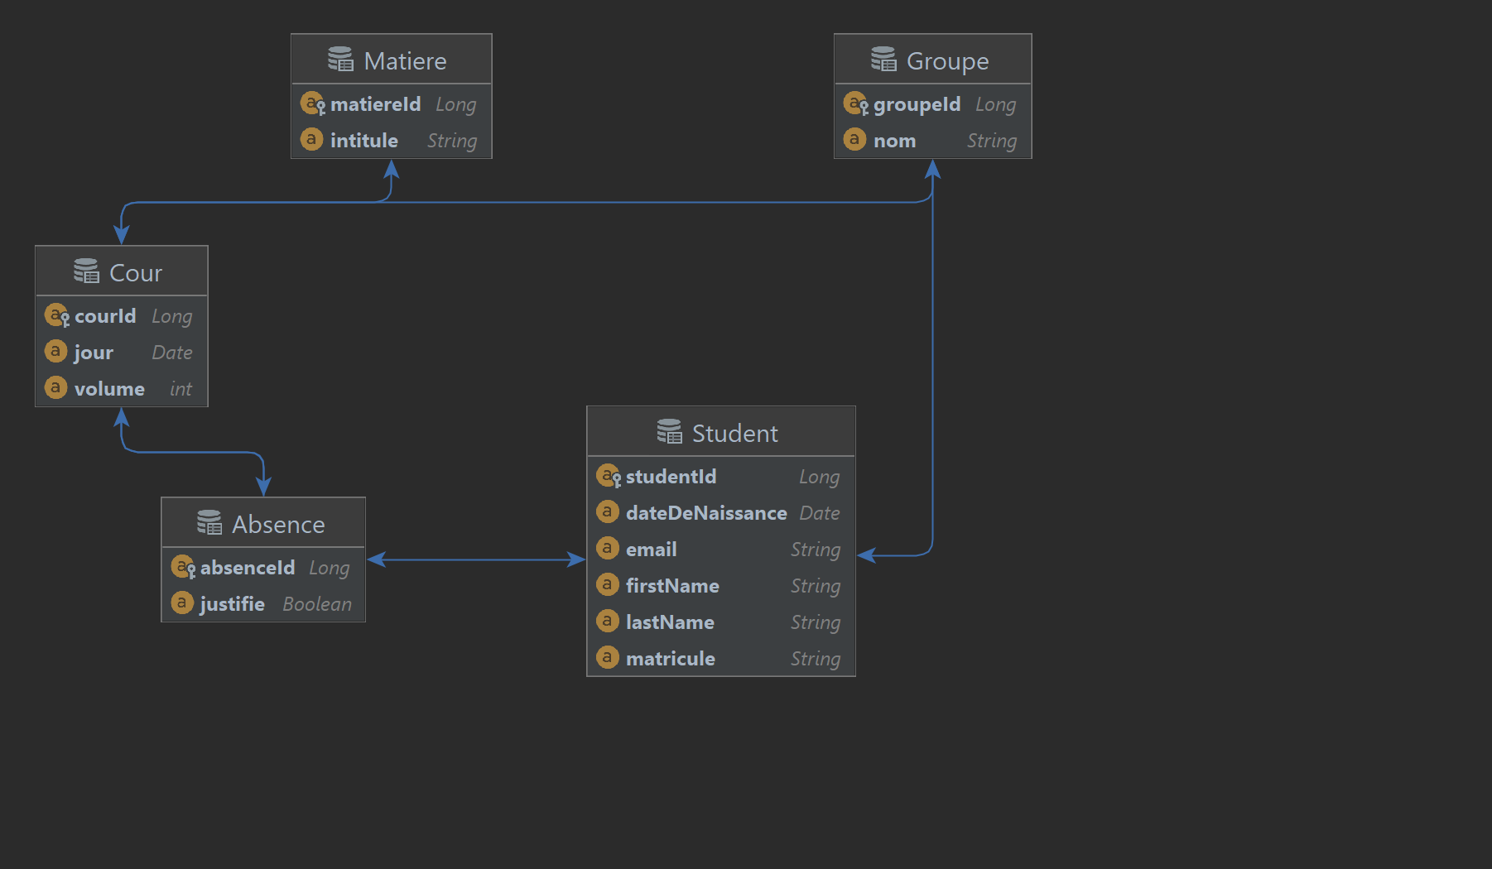The width and height of the screenshot is (1492, 869).
Task: Click the attribute icon next to matricule
Action: 607,656
